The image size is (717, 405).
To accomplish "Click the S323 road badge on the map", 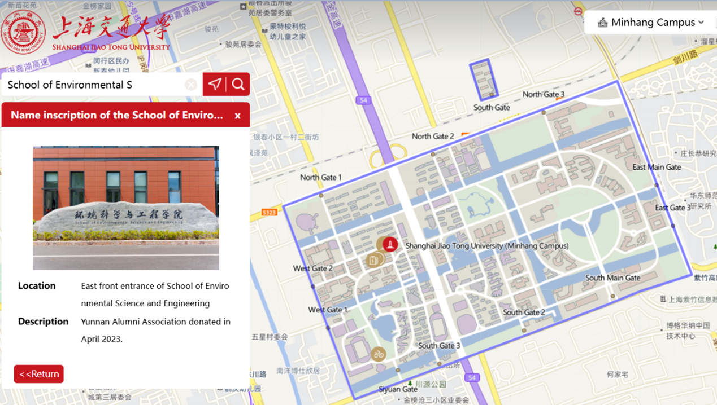I will (270, 213).
